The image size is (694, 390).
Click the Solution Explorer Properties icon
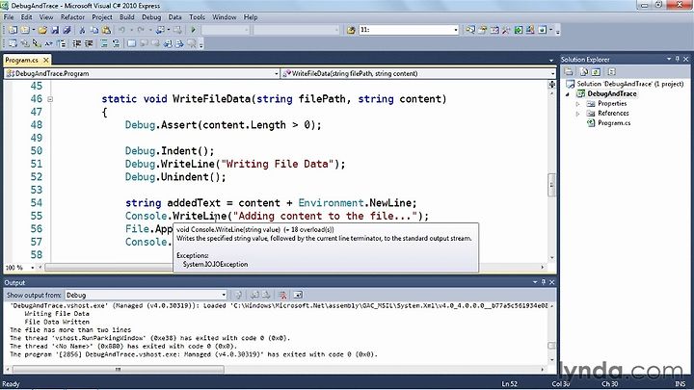pos(569,71)
